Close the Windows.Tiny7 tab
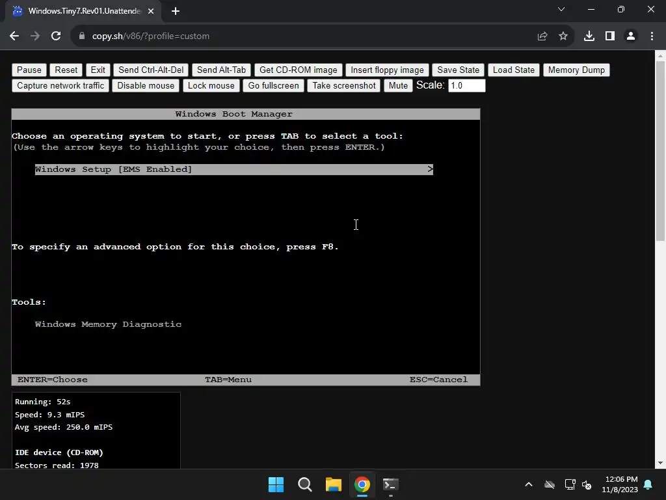Image resolution: width=666 pixels, height=500 pixels. (151, 11)
